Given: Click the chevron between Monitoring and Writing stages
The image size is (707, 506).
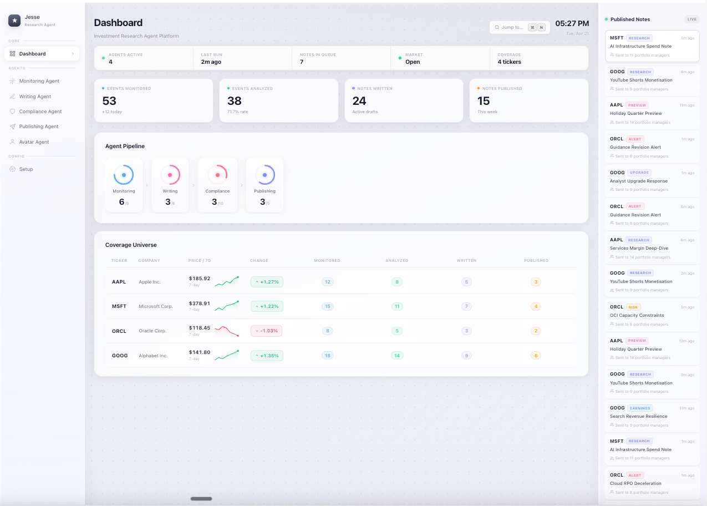Looking at the screenshot, I should [x=147, y=185].
